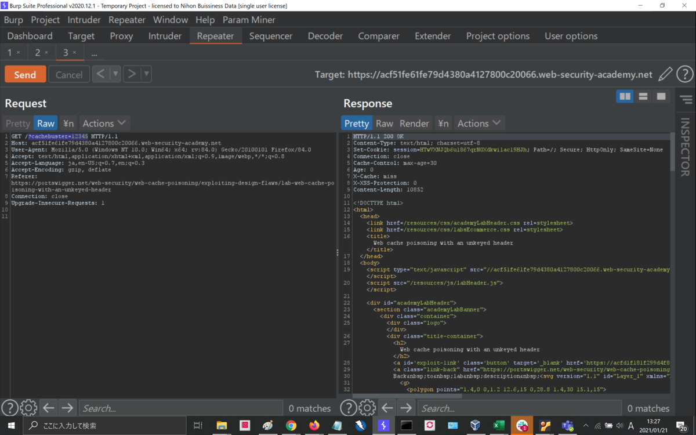696x435 pixels.
Task: Add new Repeater tab with ellipsis
Action: coord(94,53)
